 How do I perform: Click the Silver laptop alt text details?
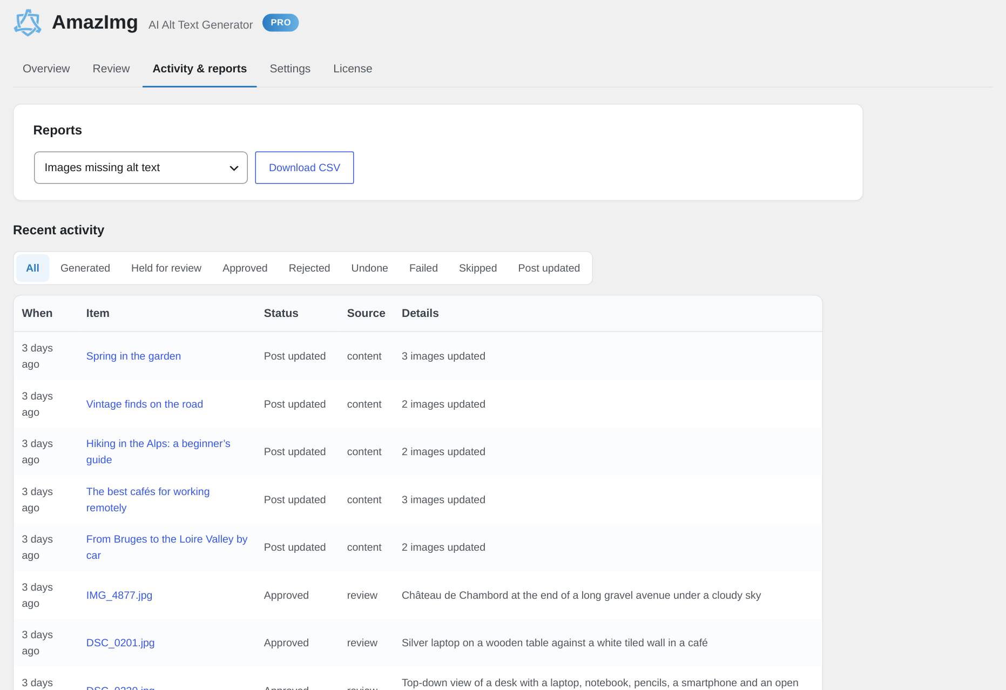pos(555,642)
